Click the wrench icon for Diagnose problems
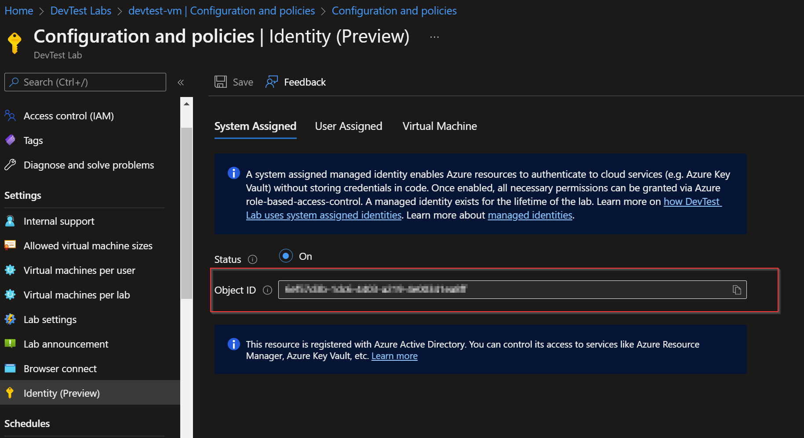This screenshot has width=804, height=438. pos(10,165)
